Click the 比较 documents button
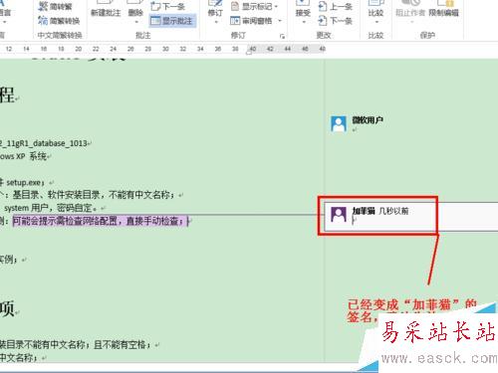The width and height of the screenshot is (498, 373). coord(375,13)
